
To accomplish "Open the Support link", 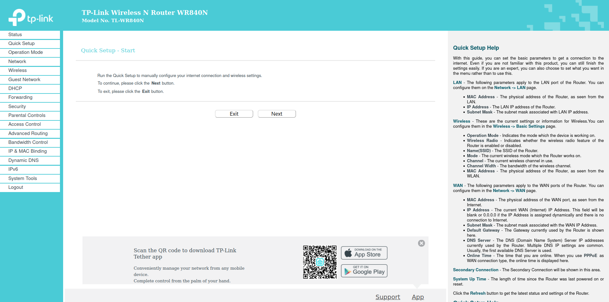I will click(x=388, y=297).
